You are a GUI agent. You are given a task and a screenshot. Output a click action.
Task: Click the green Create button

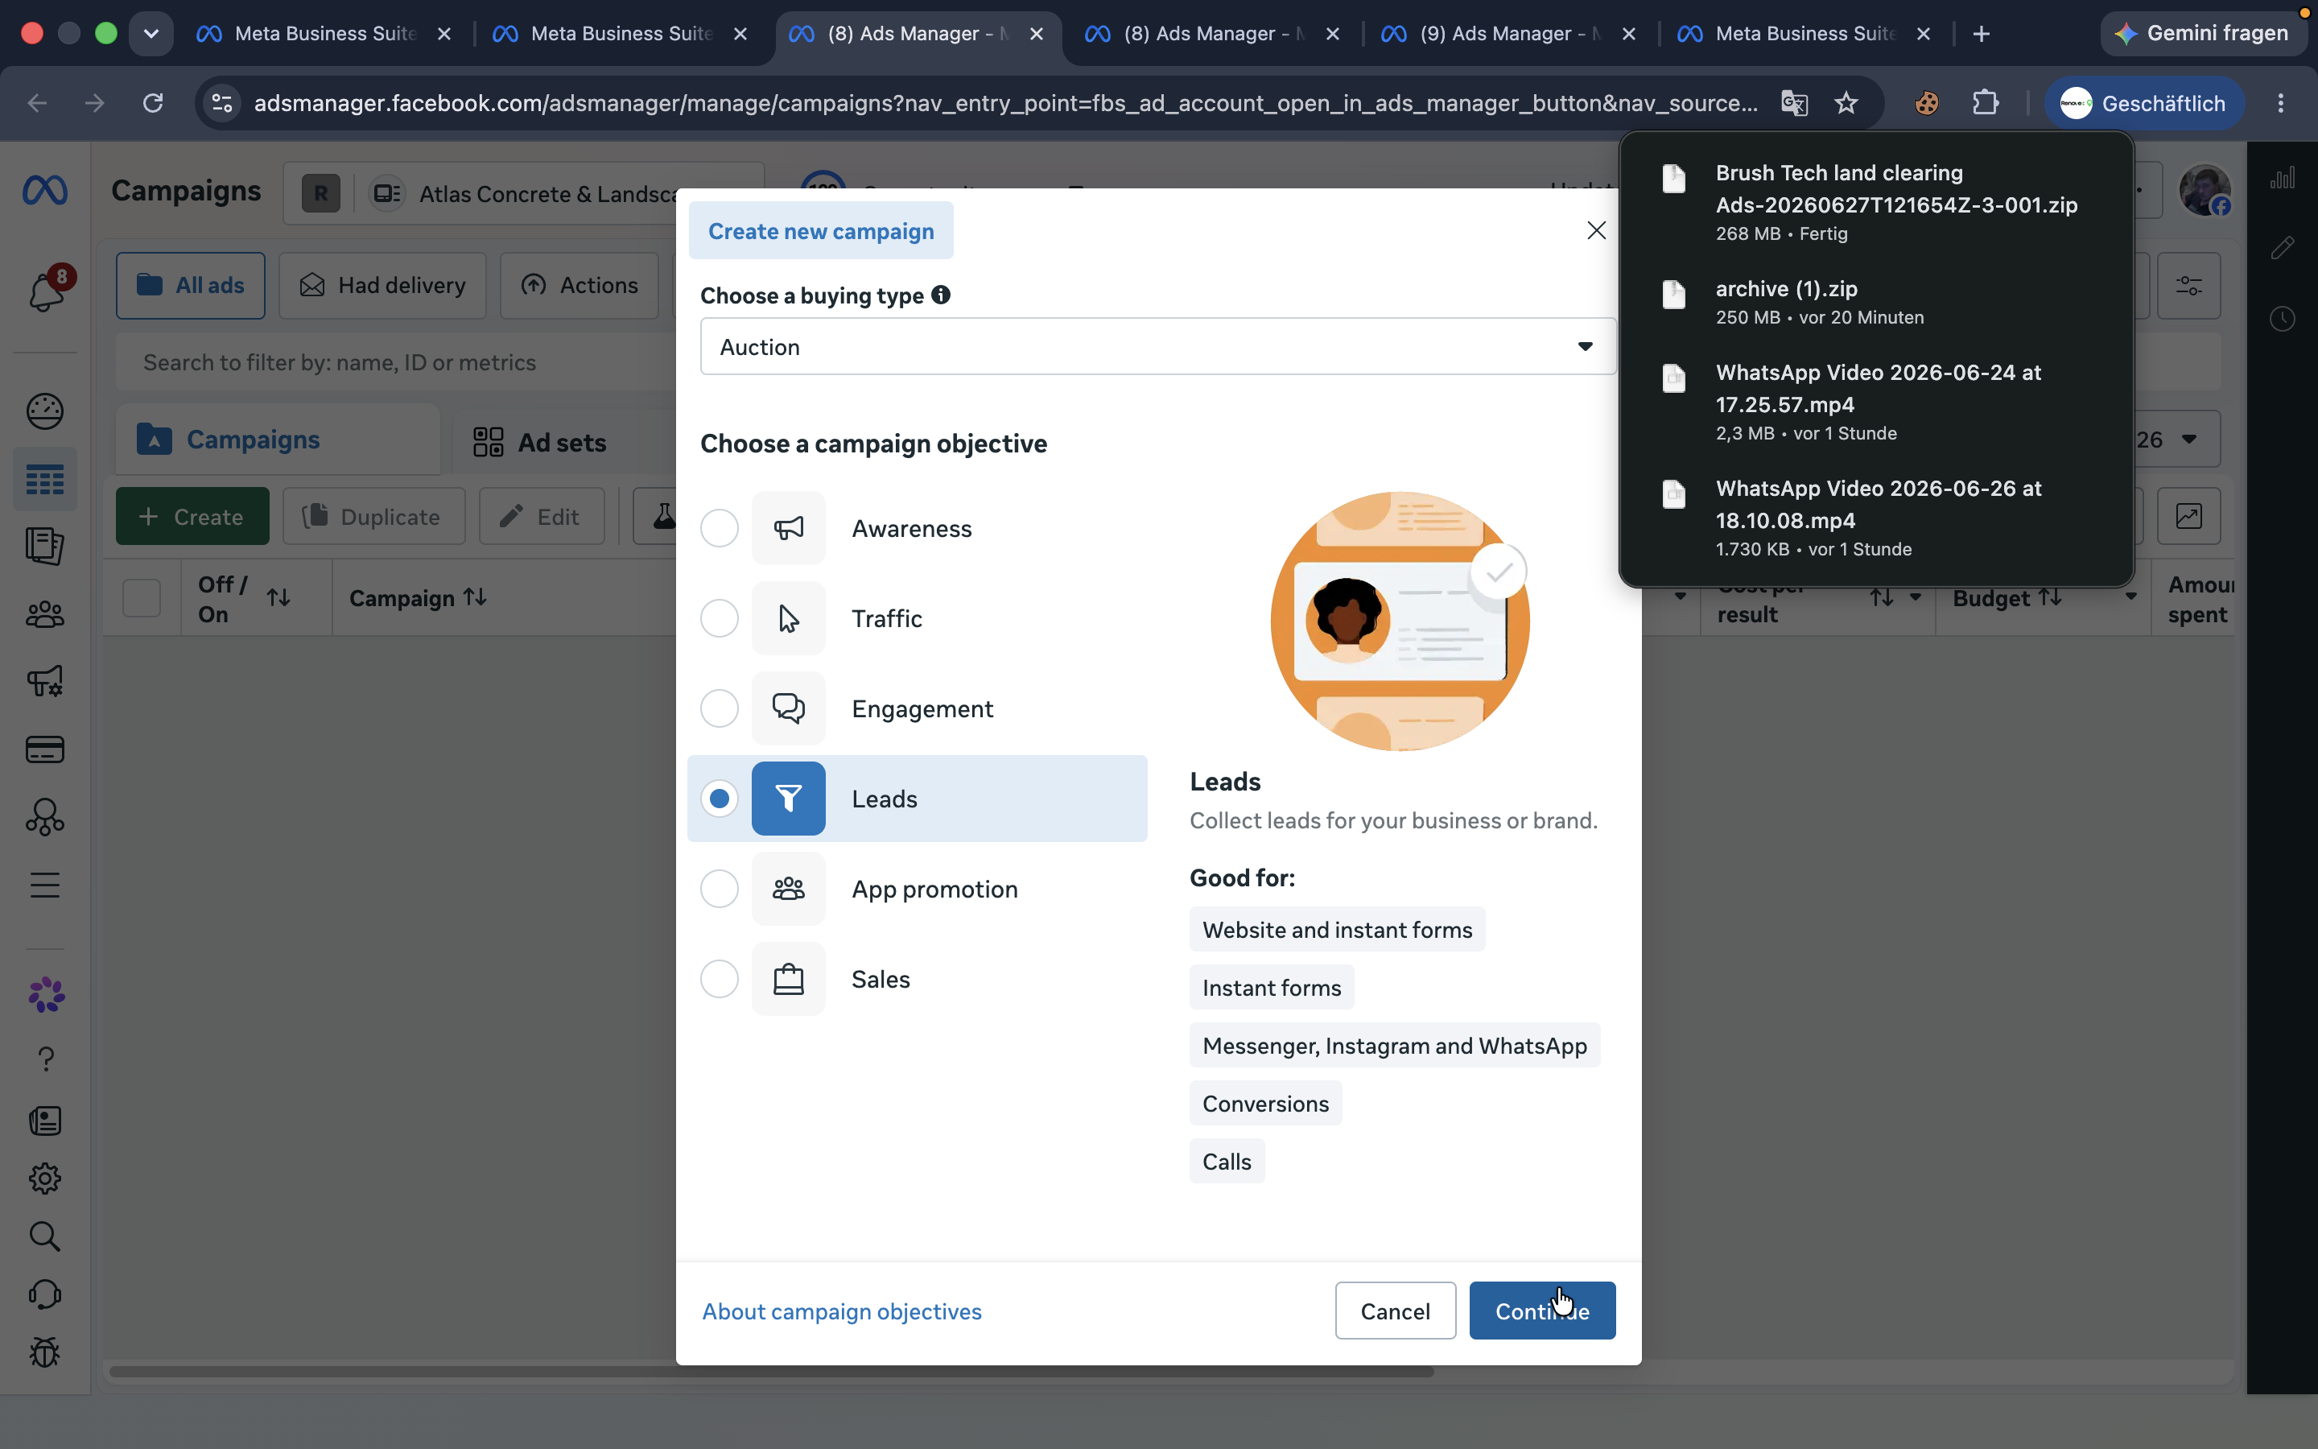[192, 517]
